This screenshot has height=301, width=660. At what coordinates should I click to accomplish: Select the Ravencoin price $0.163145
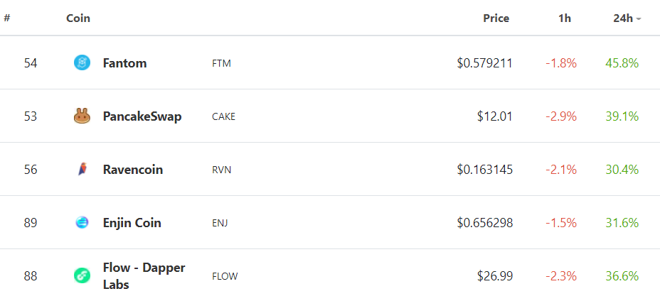tap(484, 170)
